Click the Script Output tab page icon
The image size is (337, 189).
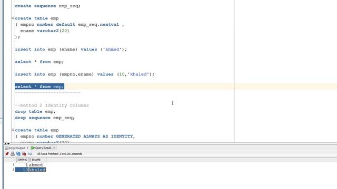coord(7,148)
